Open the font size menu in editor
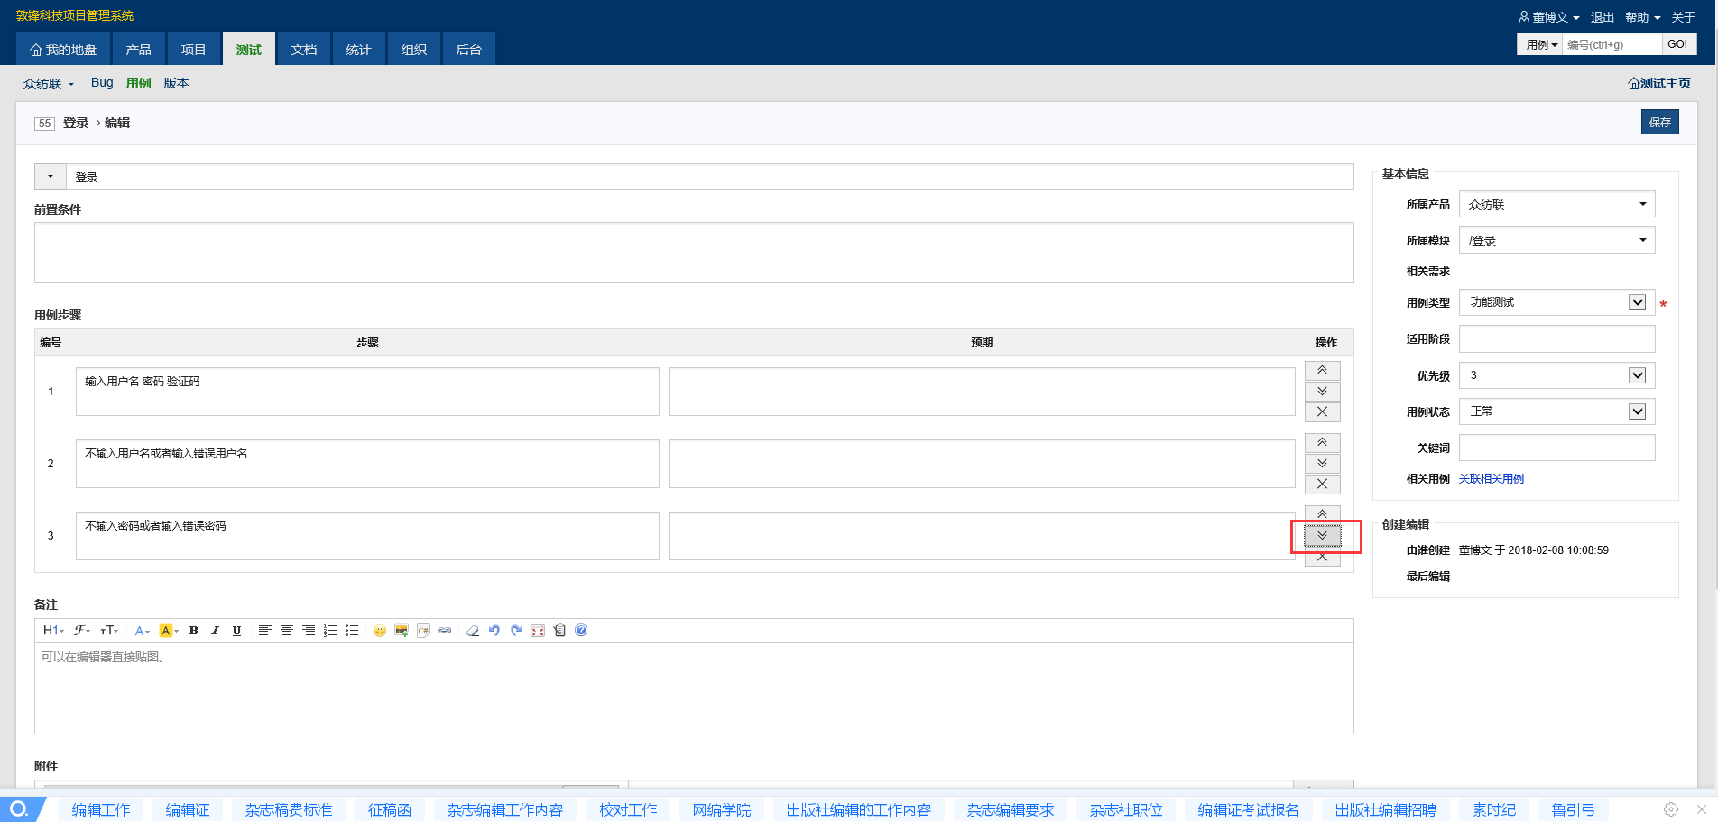 tap(109, 631)
